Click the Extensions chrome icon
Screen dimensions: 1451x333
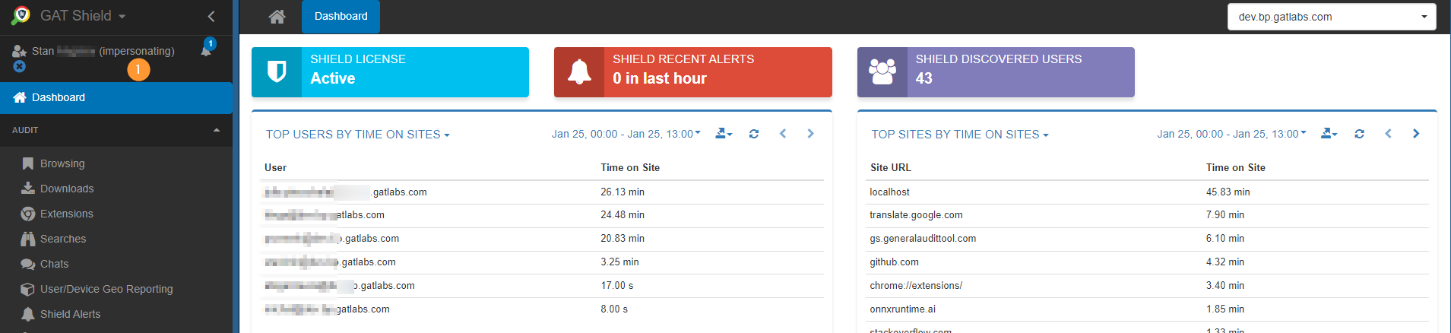[x=28, y=214]
